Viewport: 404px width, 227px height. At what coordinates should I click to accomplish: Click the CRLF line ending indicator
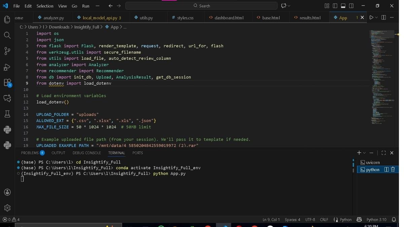324,220
